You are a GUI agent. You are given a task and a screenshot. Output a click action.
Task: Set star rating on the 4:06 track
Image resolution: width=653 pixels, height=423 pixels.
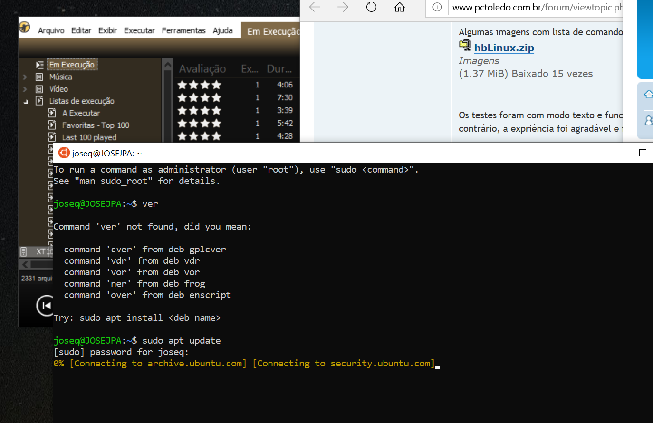click(199, 85)
